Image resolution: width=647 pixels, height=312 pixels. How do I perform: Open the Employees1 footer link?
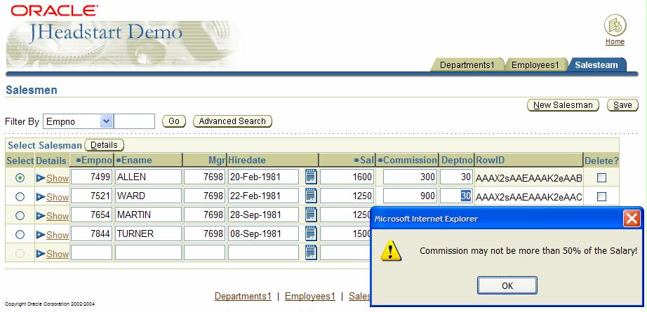coord(310,297)
